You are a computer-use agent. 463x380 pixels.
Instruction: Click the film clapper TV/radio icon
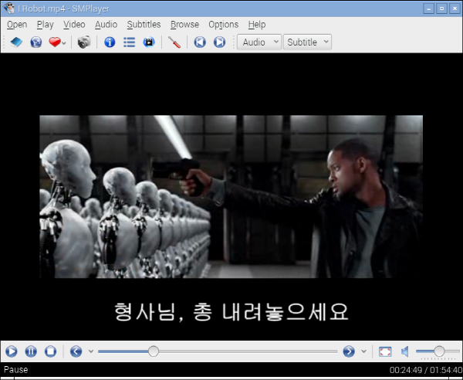click(149, 42)
